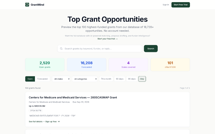This screenshot has width=215, height=134.
Task: Select the 101 cfda 97.036 card
Action: pyautogui.click(x=170, y=65)
